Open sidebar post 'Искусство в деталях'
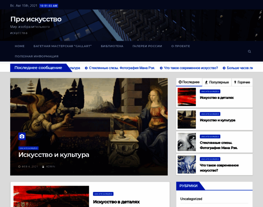This screenshot has height=207, width=263. tap(217, 98)
